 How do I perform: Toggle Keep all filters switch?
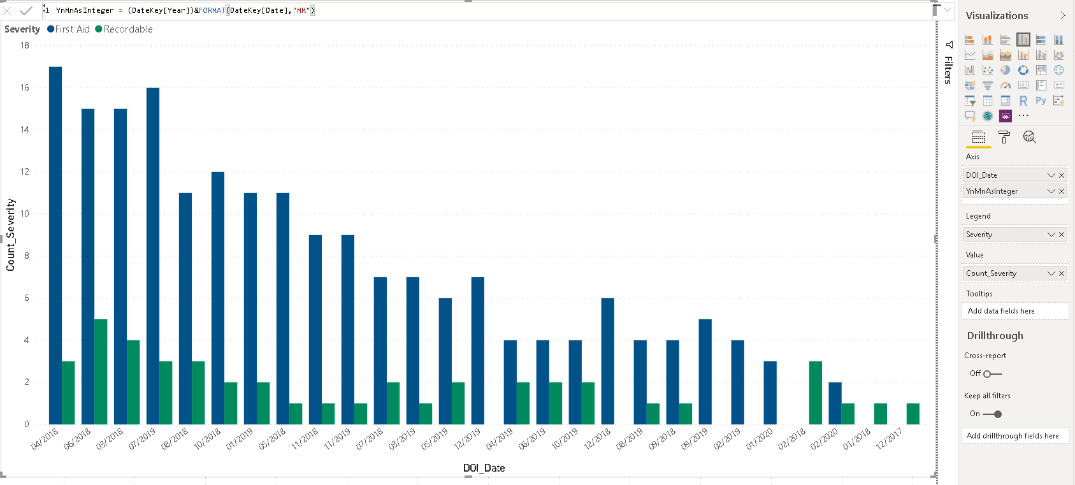coord(993,414)
